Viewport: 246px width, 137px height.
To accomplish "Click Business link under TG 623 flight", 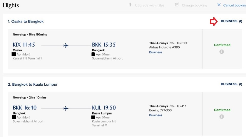I will pos(156,52).
